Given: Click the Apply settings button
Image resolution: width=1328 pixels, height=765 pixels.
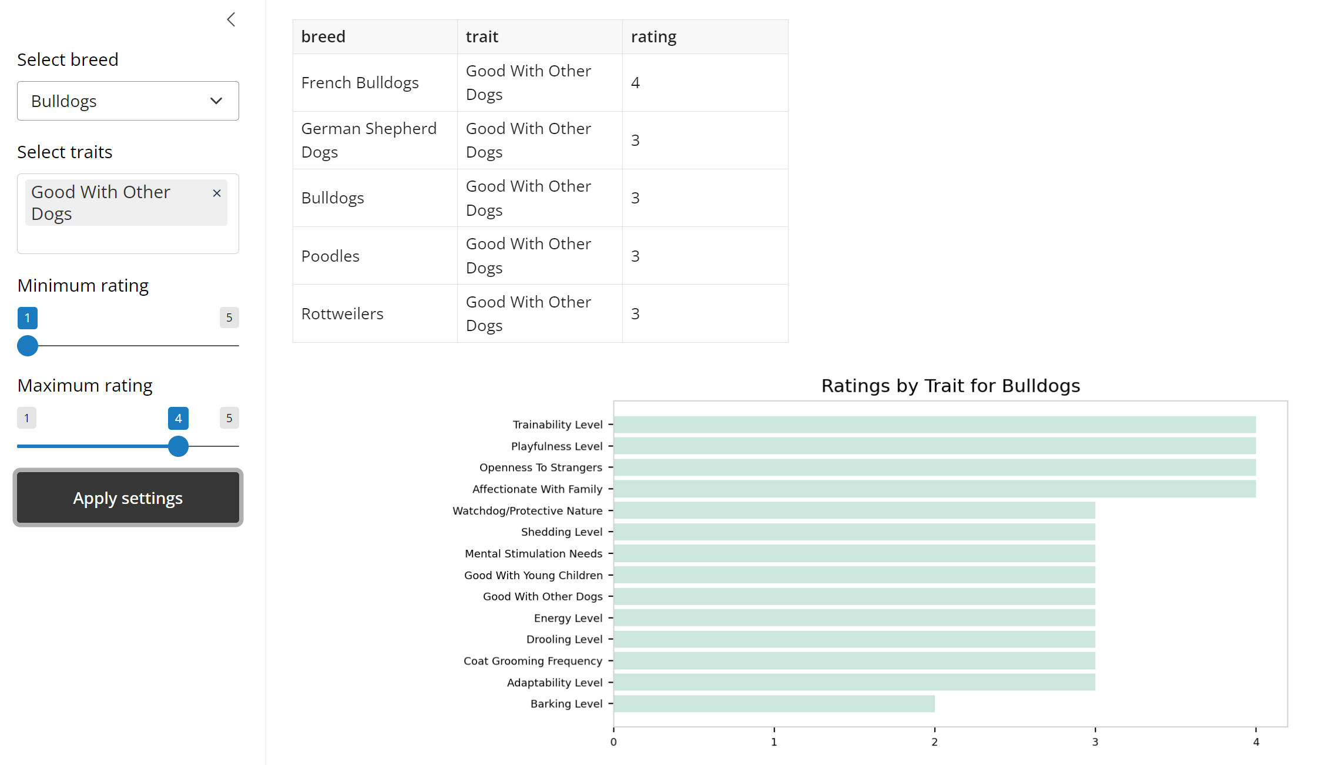Looking at the screenshot, I should 128,497.
